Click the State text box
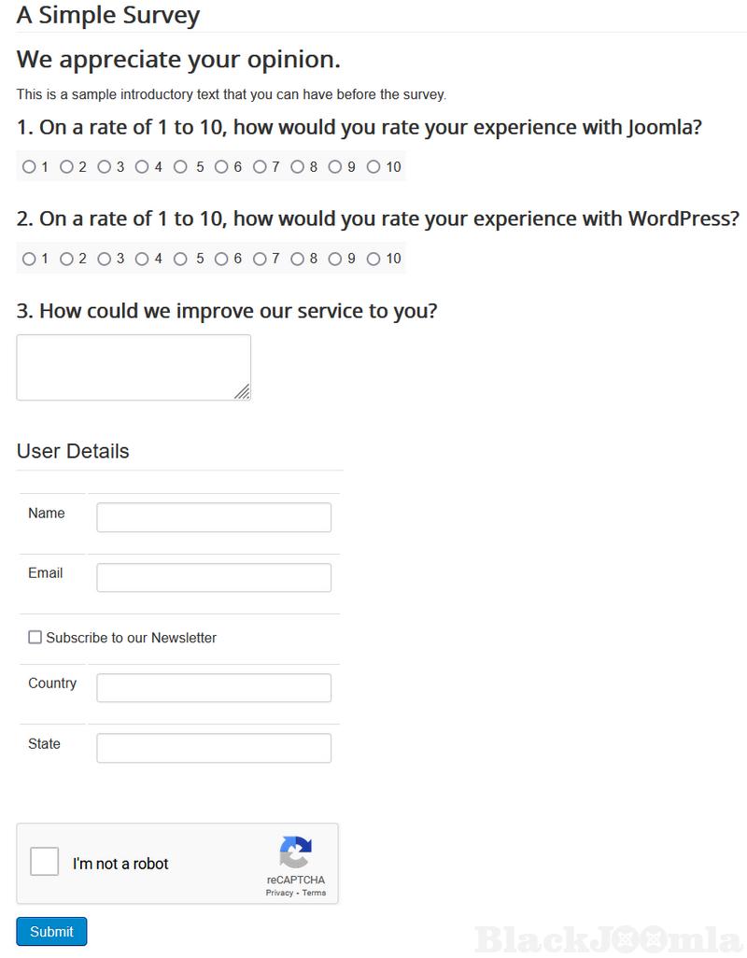Screen dimensions: 747x958 (214, 748)
